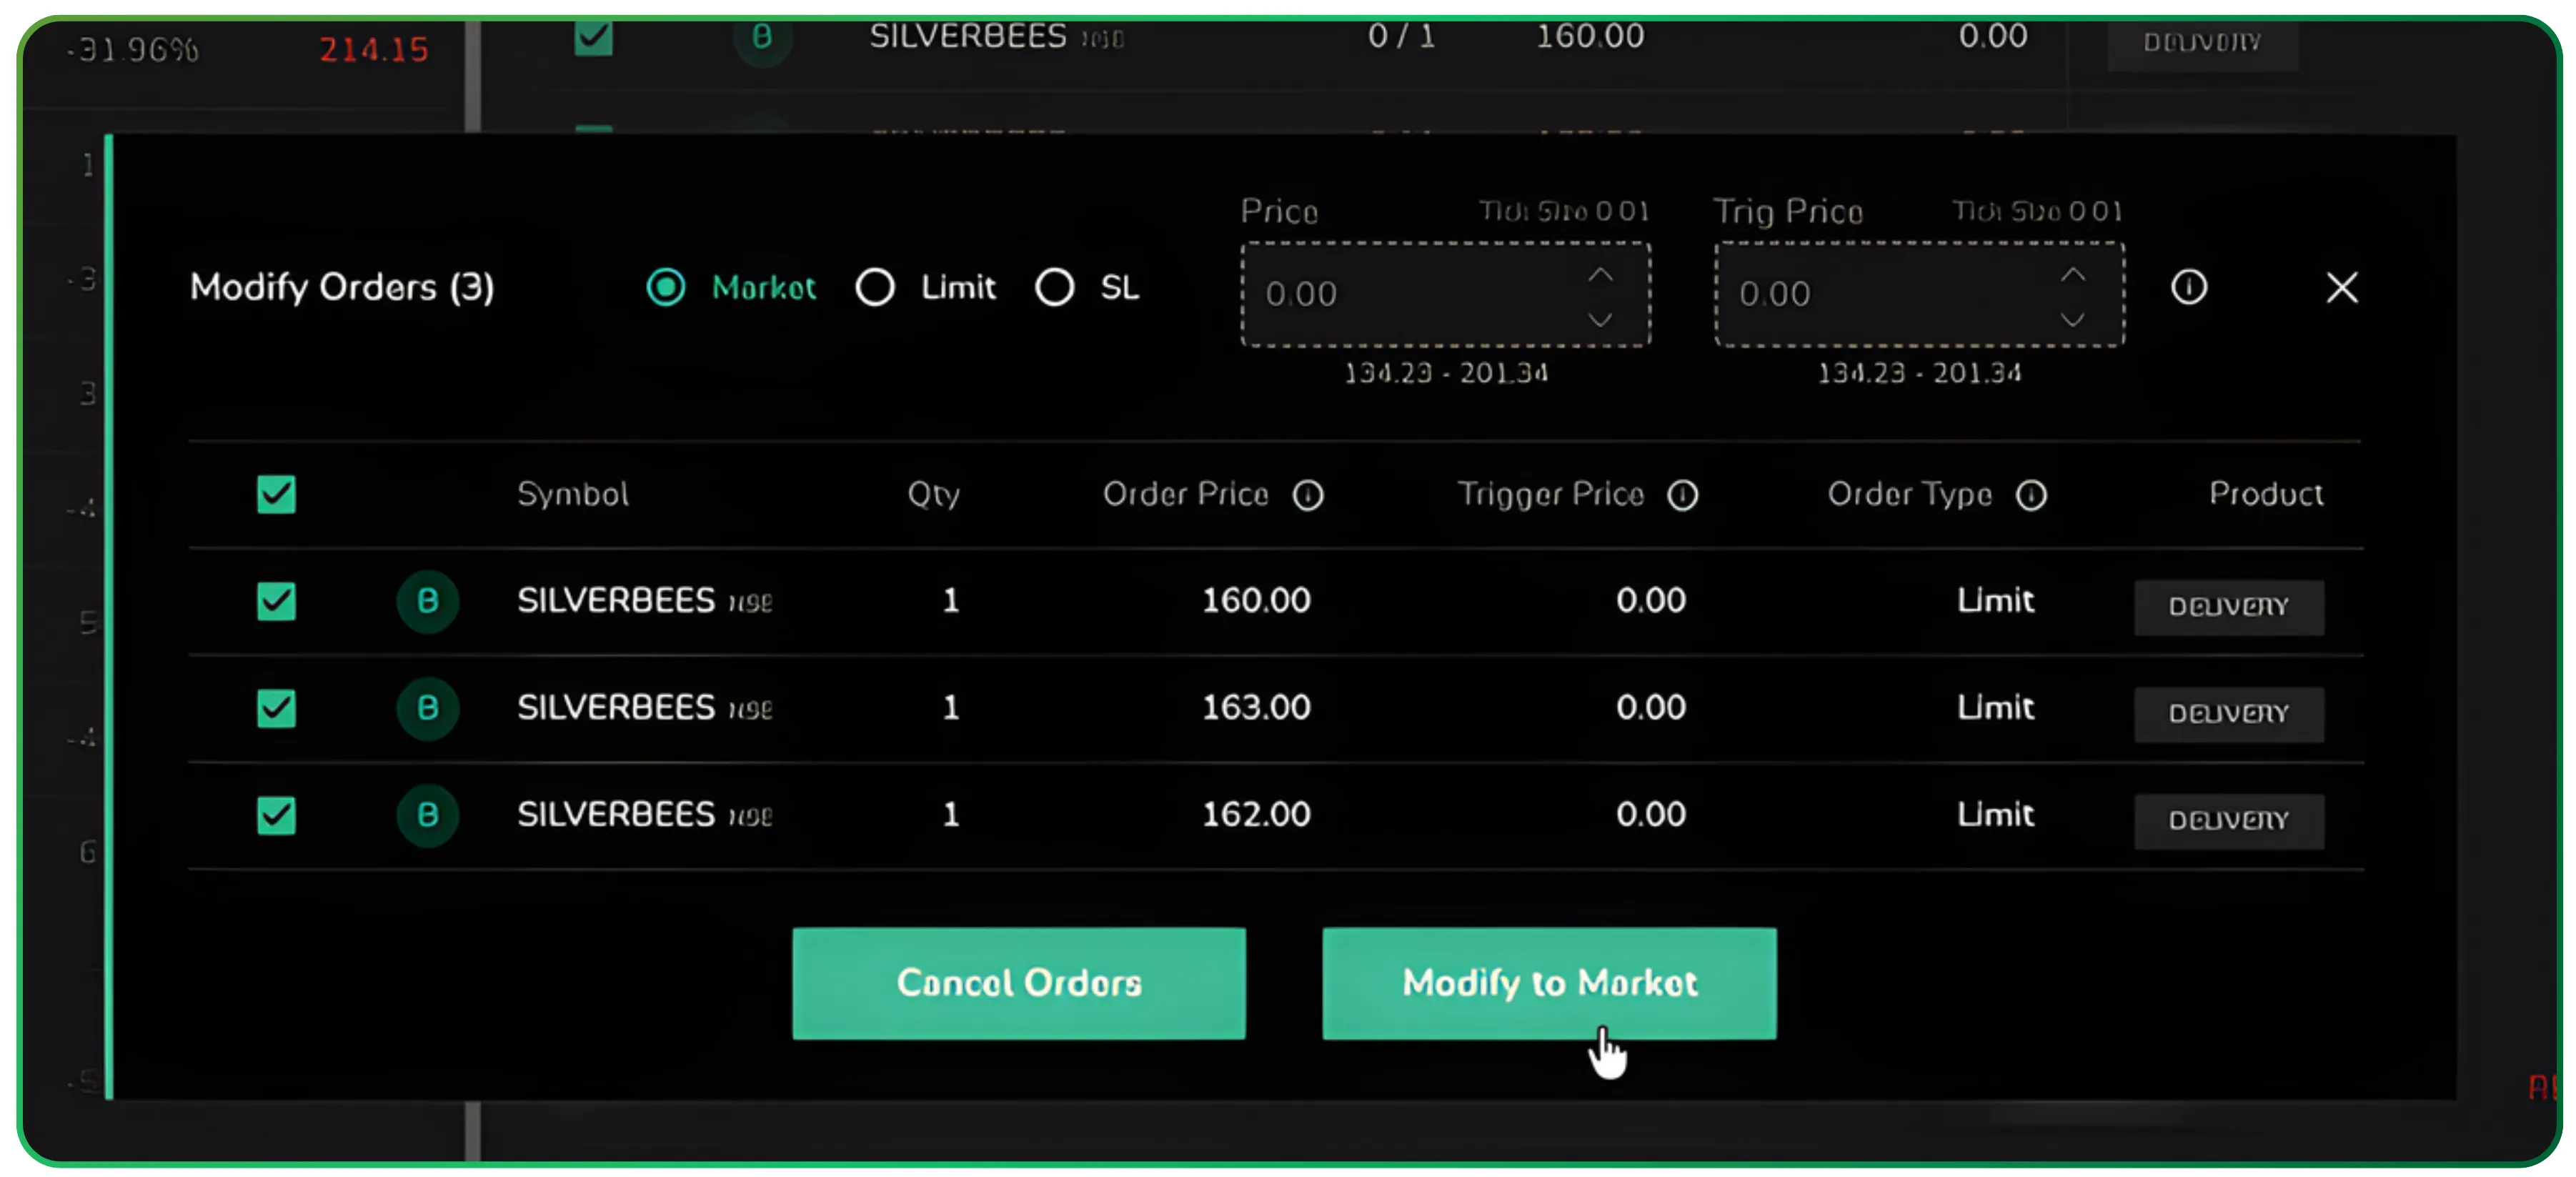2576x1177 pixels.
Task: Decrease Trig Price using its down stepper arrow
Action: pyautogui.click(x=2073, y=320)
